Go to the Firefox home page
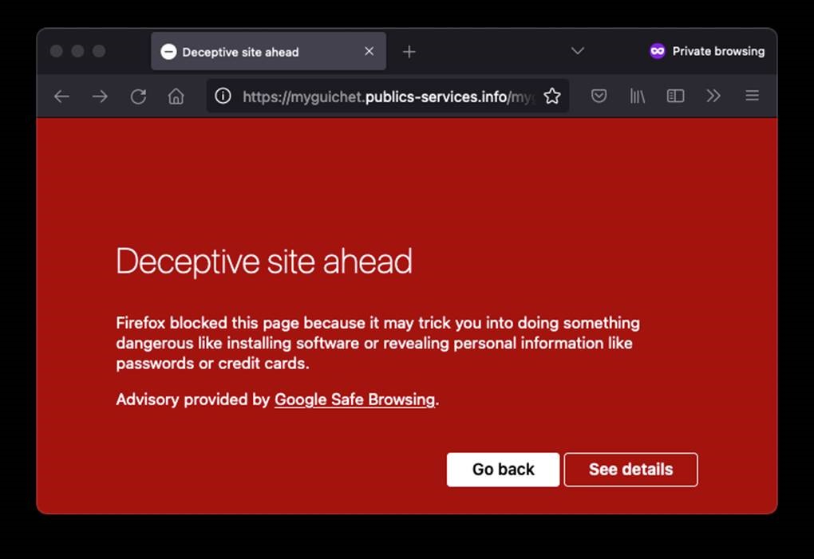The width and height of the screenshot is (814, 559). [176, 96]
